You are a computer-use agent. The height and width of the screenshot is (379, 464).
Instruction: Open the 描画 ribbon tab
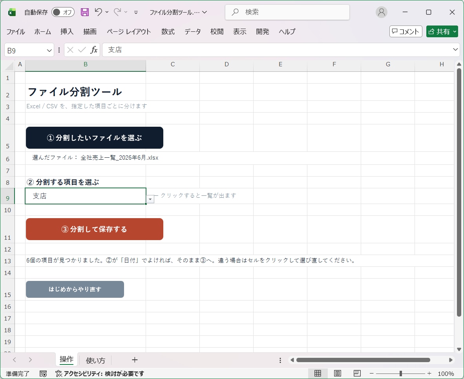click(90, 32)
